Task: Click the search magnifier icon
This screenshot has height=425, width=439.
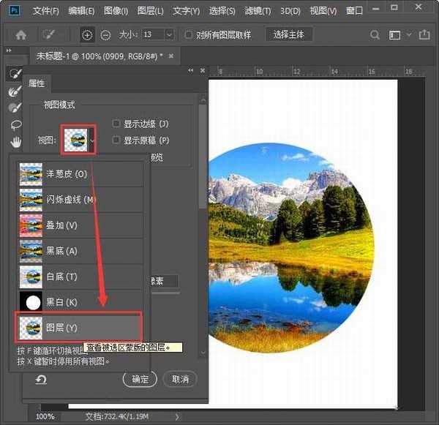Action: coord(375,35)
